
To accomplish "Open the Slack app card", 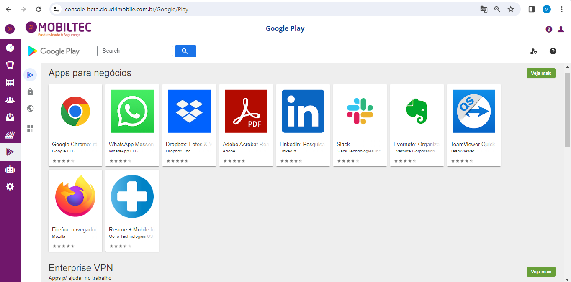I will pos(360,125).
